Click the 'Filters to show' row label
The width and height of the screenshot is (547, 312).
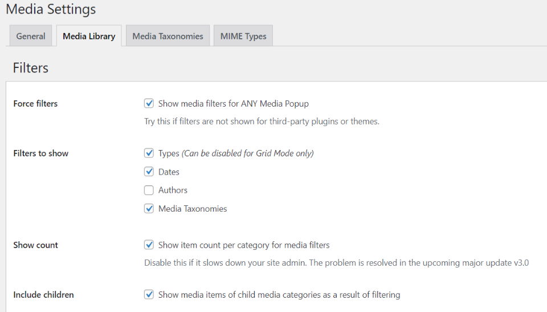coord(41,153)
